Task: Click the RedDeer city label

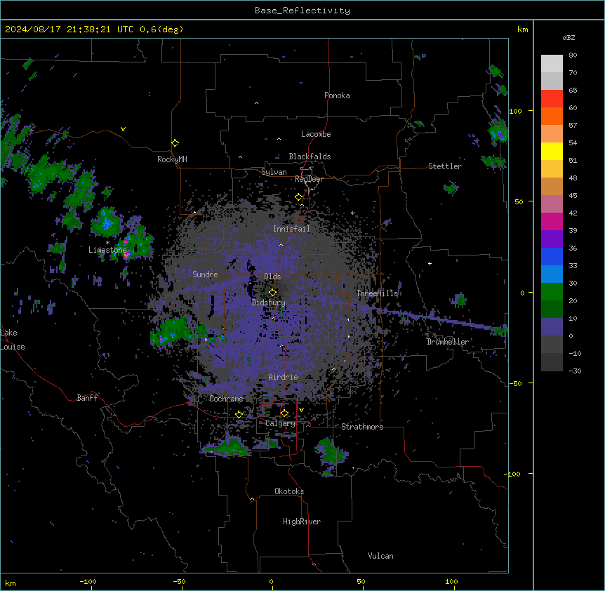Action: [x=309, y=179]
